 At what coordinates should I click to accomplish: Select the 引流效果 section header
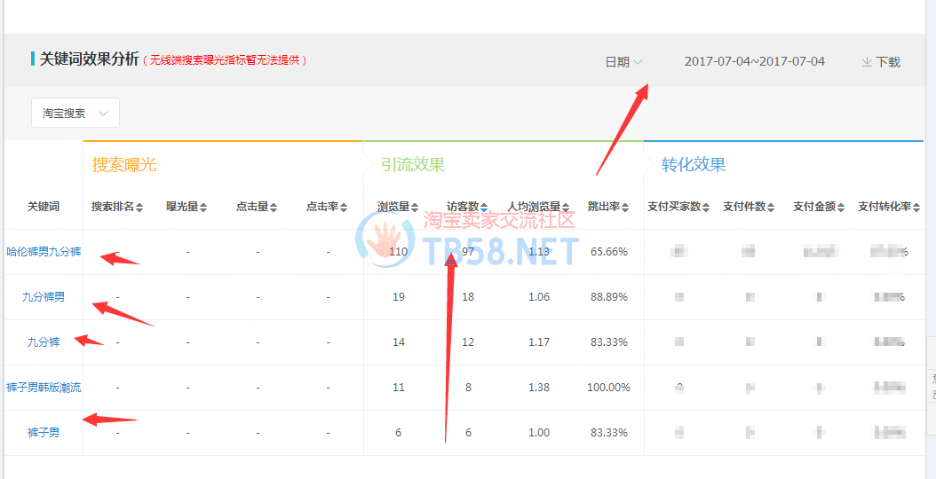click(413, 165)
